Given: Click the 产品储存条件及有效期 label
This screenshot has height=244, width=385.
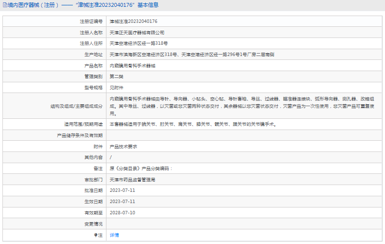Looking at the screenshot, I should point(80,135).
